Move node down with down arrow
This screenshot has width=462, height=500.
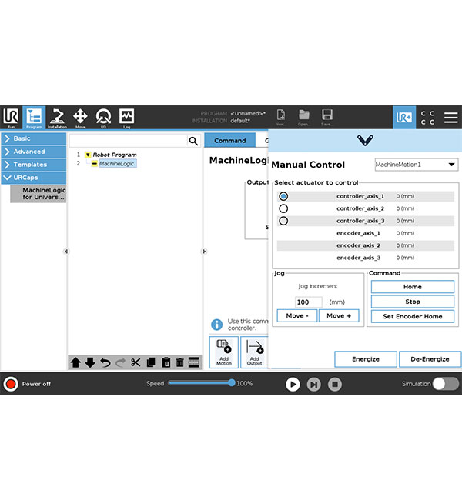pyautogui.click(x=90, y=362)
